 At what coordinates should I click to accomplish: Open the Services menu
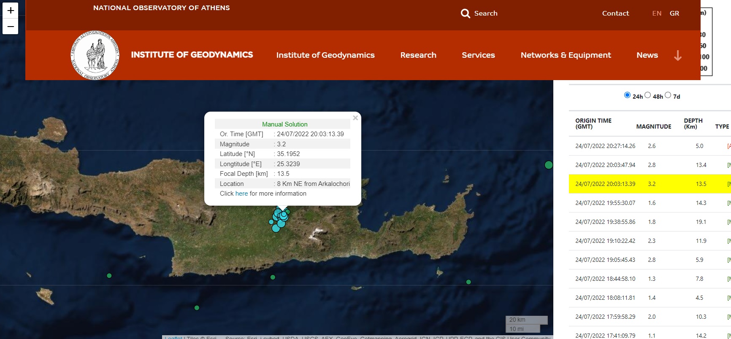478,55
